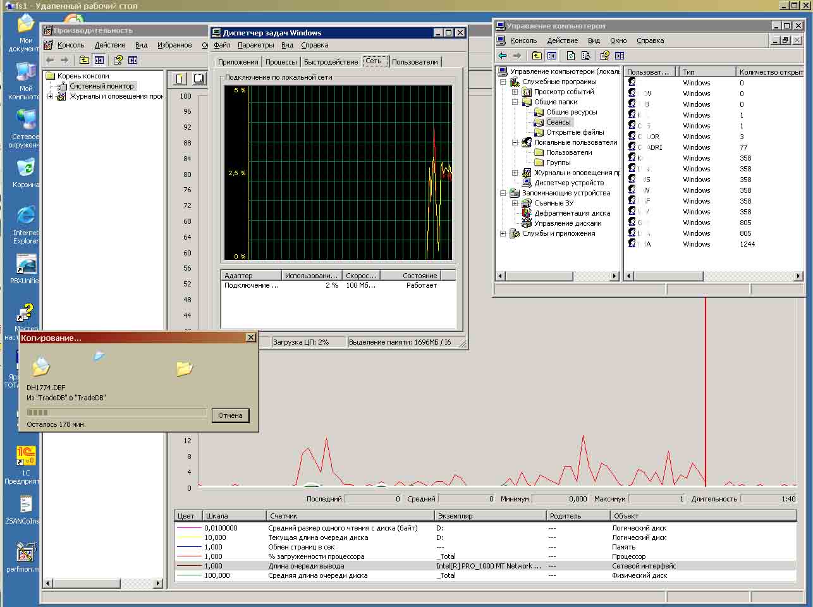Expand the Службы и приложения node

pos(503,233)
